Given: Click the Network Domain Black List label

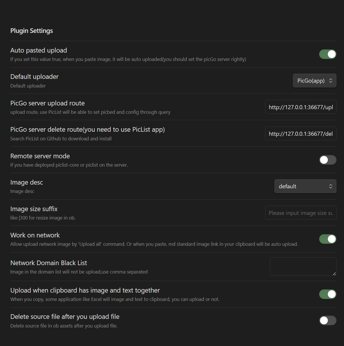Looking at the screenshot, I should point(49,263).
